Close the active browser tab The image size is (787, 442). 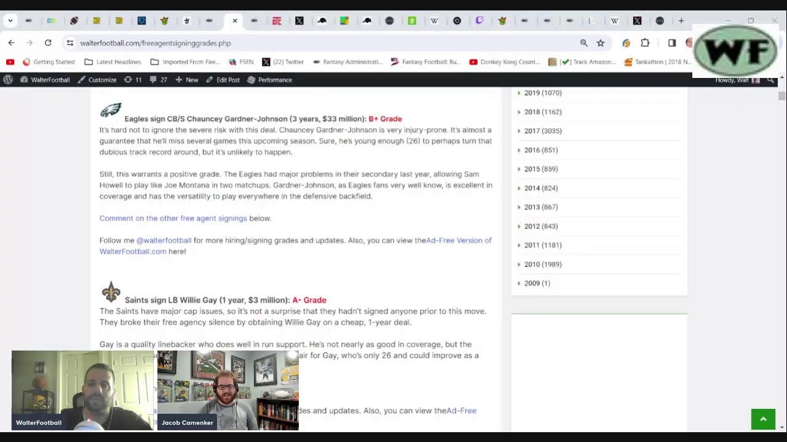[x=235, y=21]
